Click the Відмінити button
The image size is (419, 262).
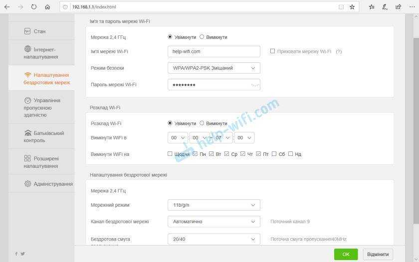(378, 254)
